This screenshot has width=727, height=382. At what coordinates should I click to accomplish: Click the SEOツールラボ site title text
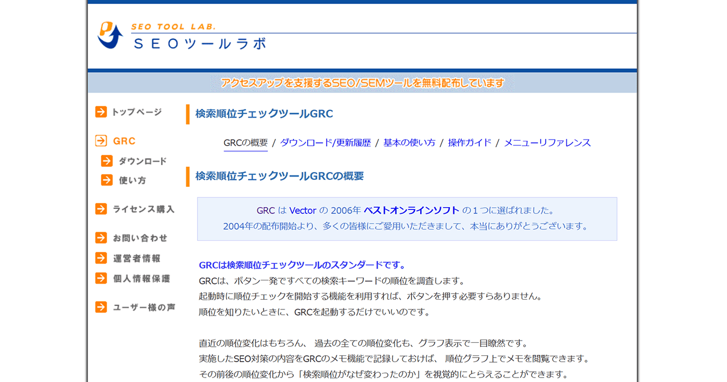199,44
